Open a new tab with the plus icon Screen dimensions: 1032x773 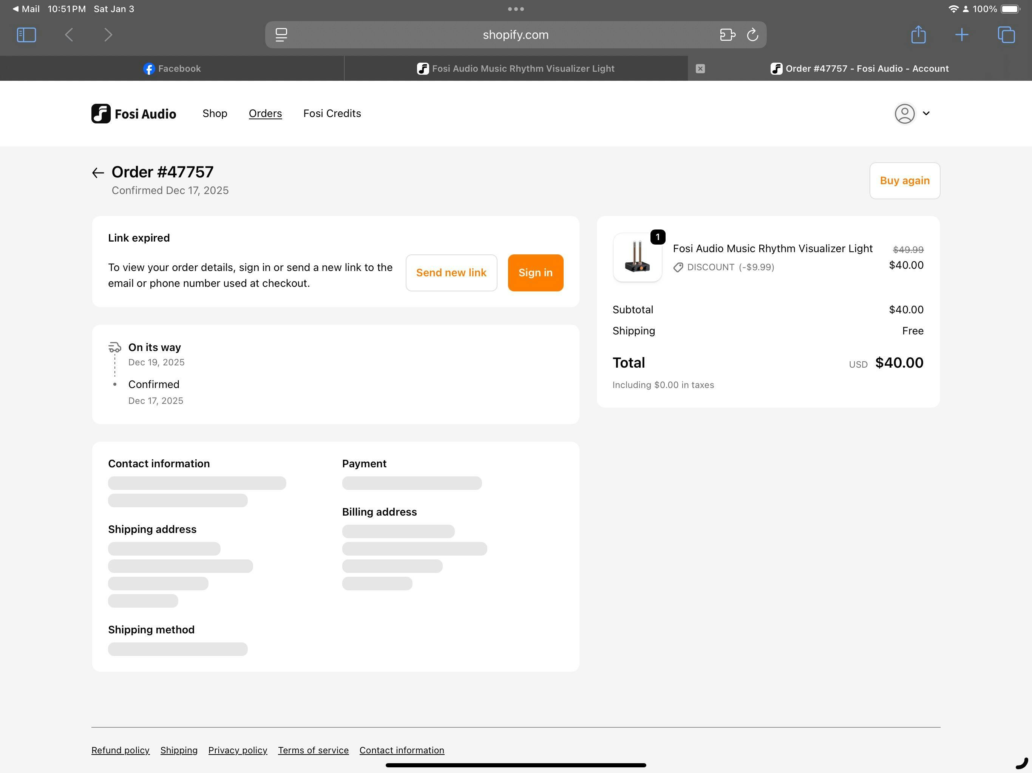click(x=962, y=35)
